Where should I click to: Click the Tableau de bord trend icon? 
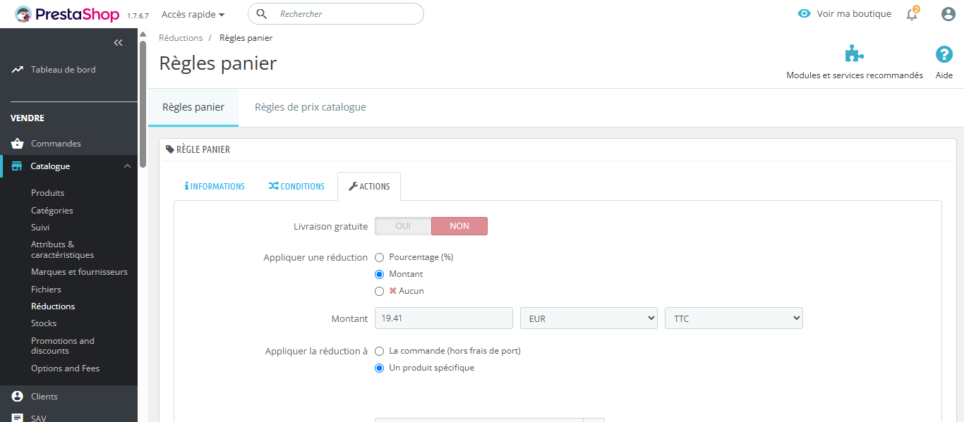pyautogui.click(x=18, y=70)
